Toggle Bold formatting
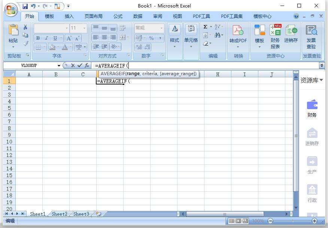The height and width of the screenshot is (228, 328). point(38,38)
